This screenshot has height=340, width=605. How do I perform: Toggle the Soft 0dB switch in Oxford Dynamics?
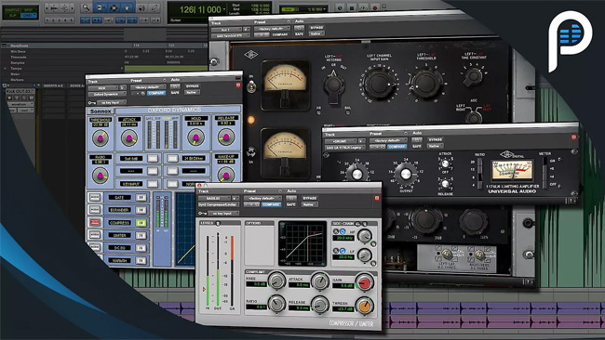[153, 158]
